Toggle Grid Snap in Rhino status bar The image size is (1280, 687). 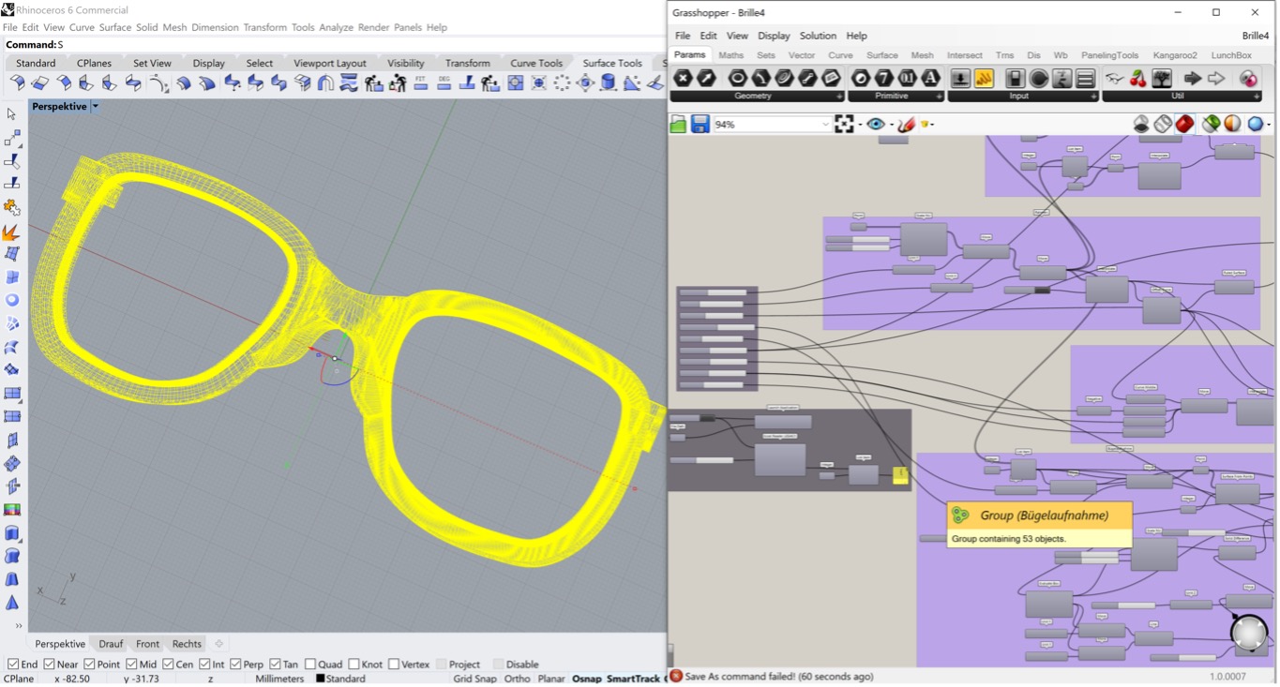click(x=474, y=679)
